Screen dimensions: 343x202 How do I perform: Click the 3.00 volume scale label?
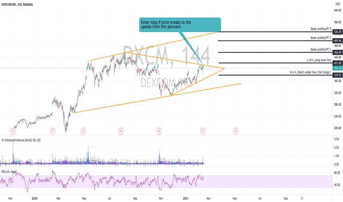tap(337, 139)
